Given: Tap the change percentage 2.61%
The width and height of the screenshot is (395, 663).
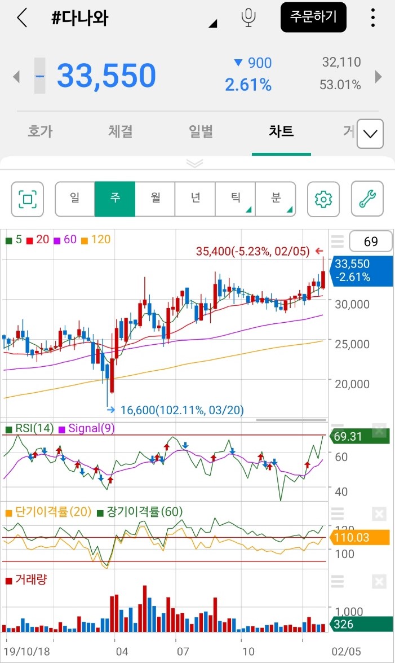Looking at the screenshot, I should point(248,85).
